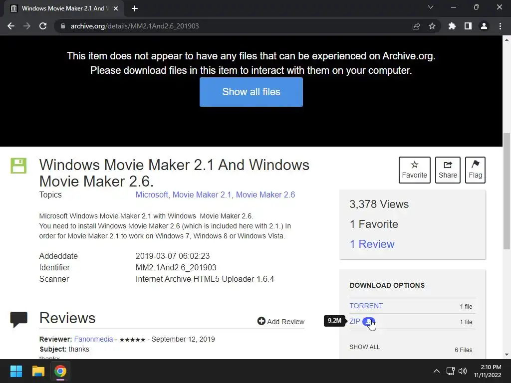Open File Explorer from the taskbar
Screen dimensions: 511x383
pos(38,371)
